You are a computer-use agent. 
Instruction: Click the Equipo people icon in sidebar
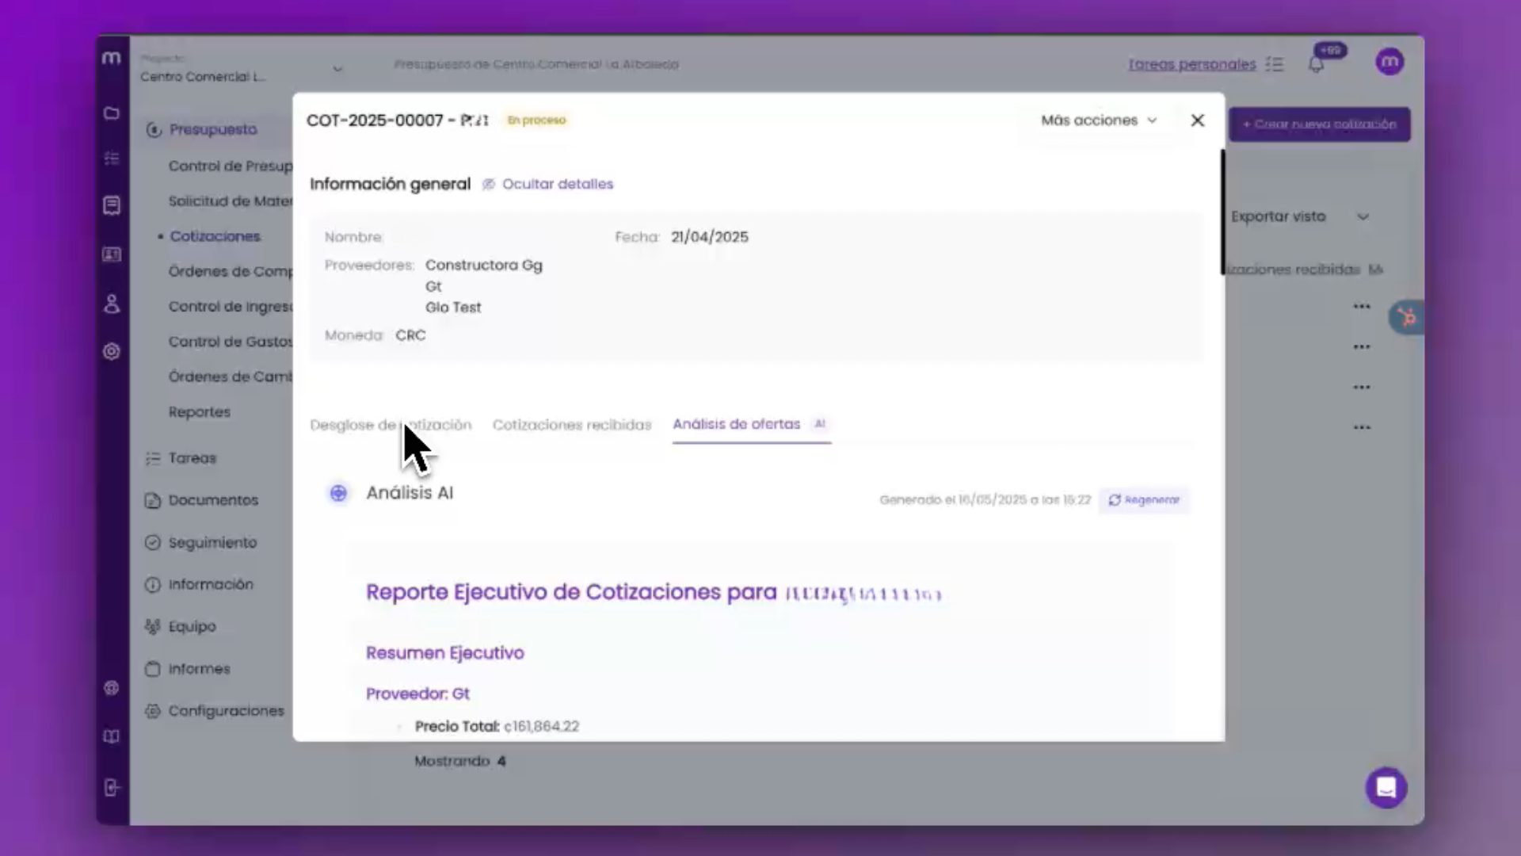tap(153, 626)
